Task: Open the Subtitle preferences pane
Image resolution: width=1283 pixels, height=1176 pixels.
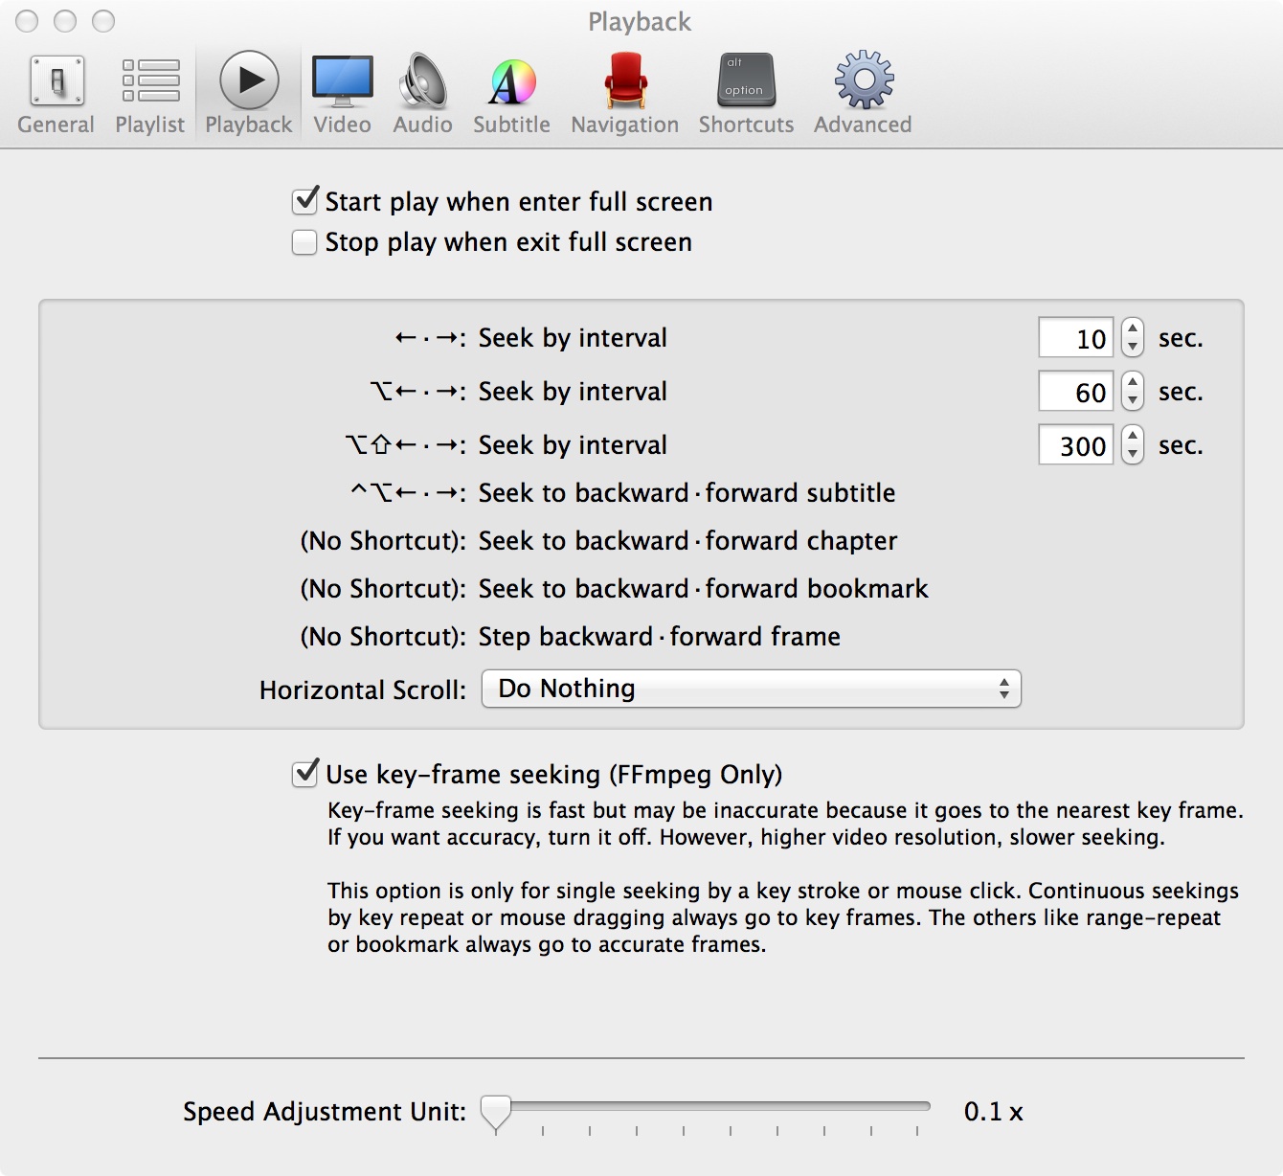Action: [x=511, y=94]
